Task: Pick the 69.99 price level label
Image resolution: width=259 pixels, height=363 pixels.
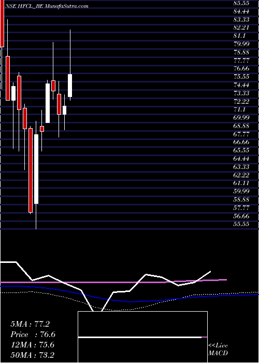Action: coord(241,118)
